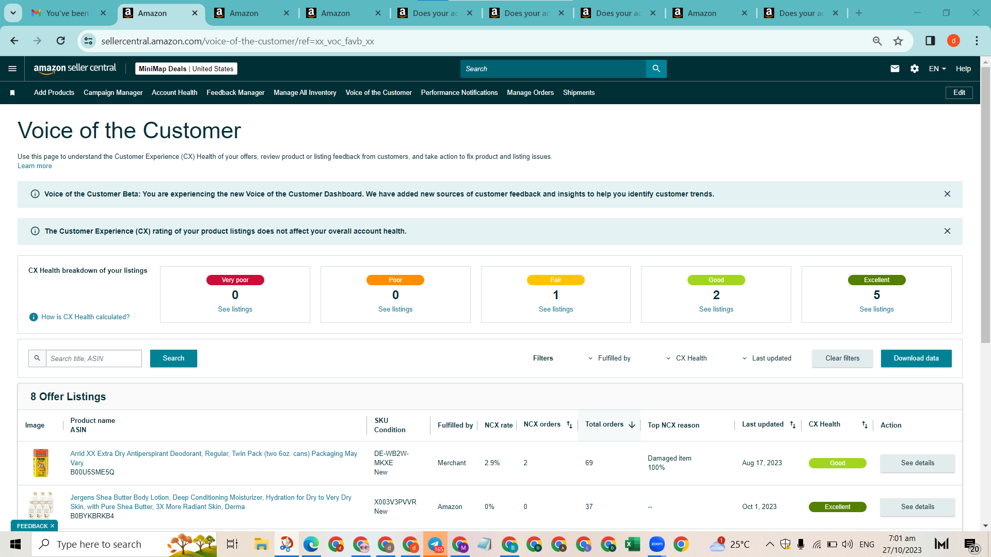991x557 pixels.
Task: Reload the page with browser refresh icon
Action: pyautogui.click(x=61, y=41)
